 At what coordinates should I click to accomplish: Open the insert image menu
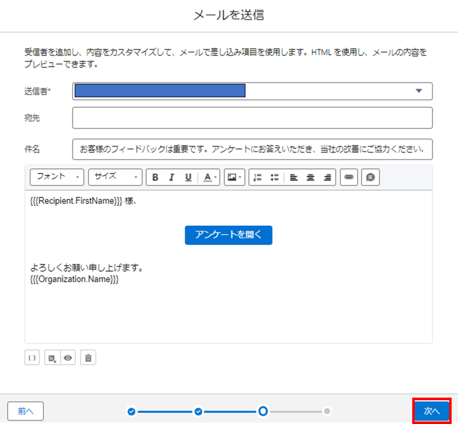tap(234, 177)
